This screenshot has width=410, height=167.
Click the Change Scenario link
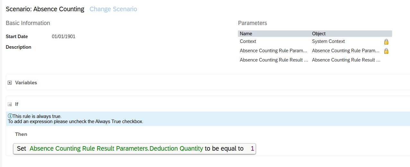tap(113, 9)
